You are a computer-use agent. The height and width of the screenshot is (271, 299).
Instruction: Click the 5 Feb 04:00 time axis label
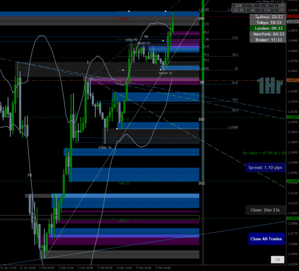tap(163, 268)
